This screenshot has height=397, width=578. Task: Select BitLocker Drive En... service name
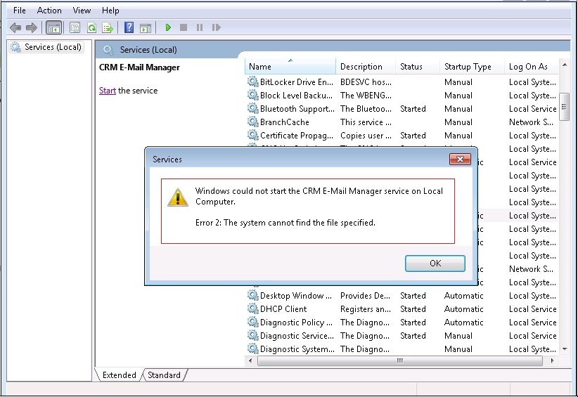(296, 82)
